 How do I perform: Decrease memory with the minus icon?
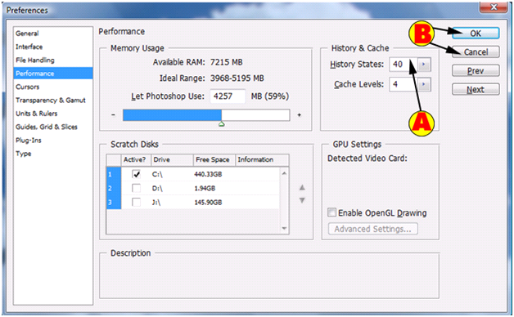(113, 115)
